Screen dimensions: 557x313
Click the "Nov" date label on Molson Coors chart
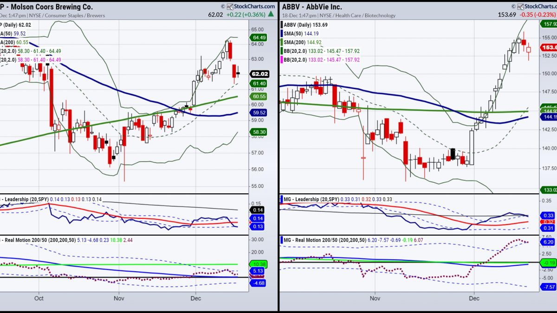click(118, 299)
